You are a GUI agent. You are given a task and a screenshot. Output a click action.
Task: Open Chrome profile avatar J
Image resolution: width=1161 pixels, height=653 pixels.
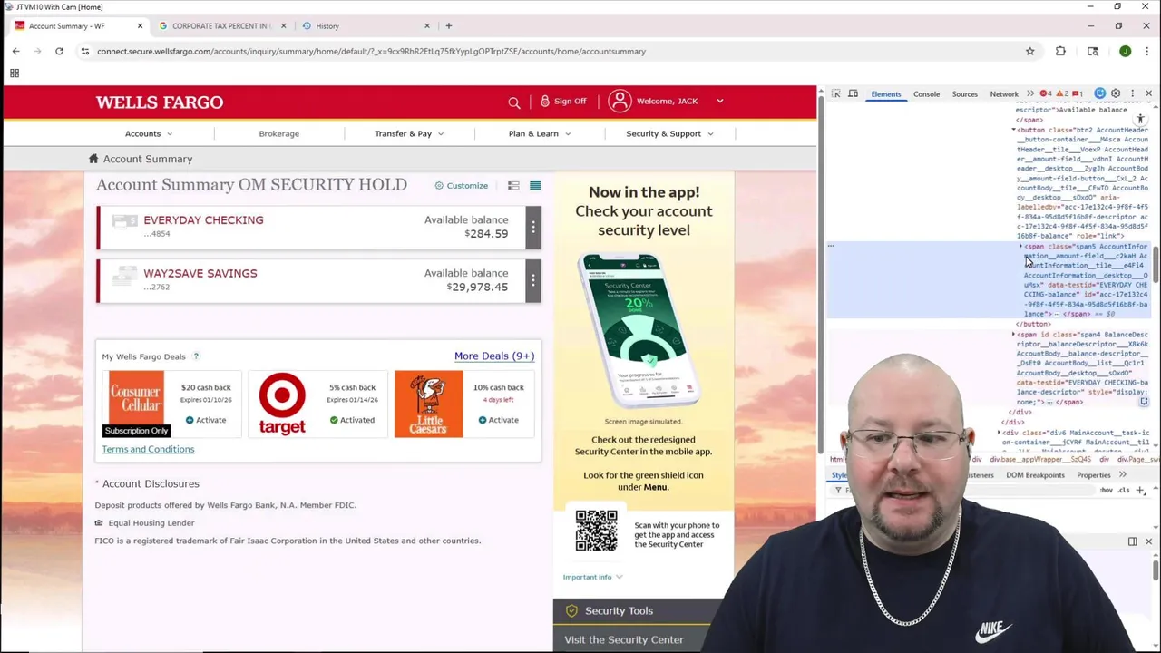[x=1125, y=51]
